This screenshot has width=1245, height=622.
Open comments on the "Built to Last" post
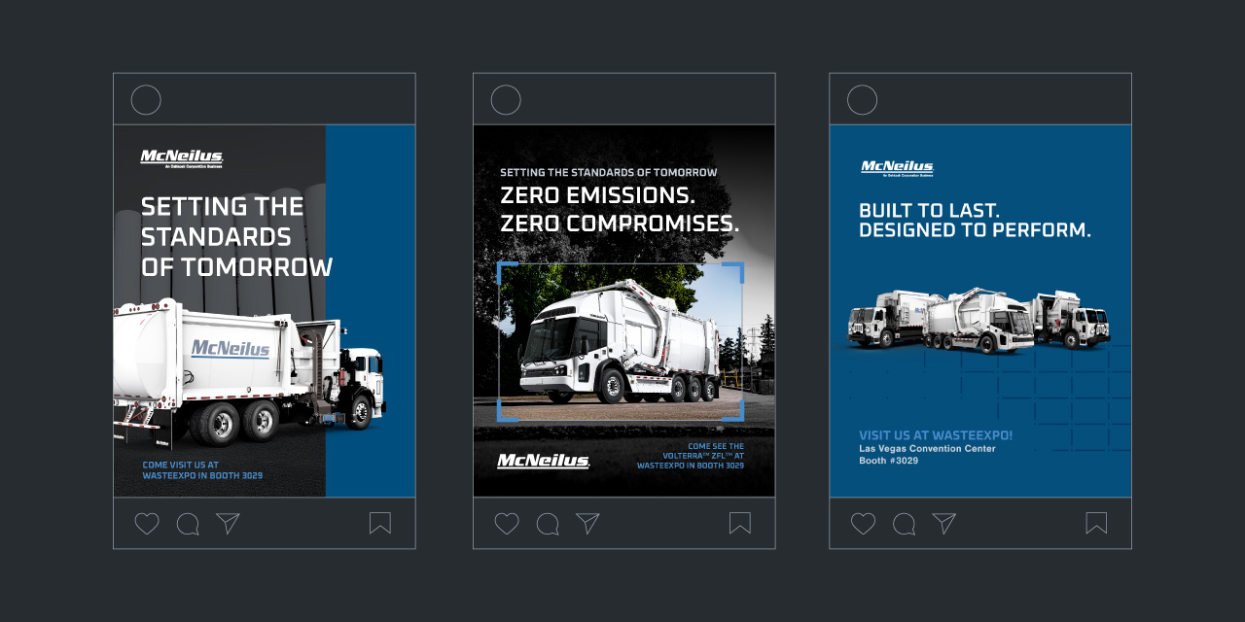tap(903, 523)
